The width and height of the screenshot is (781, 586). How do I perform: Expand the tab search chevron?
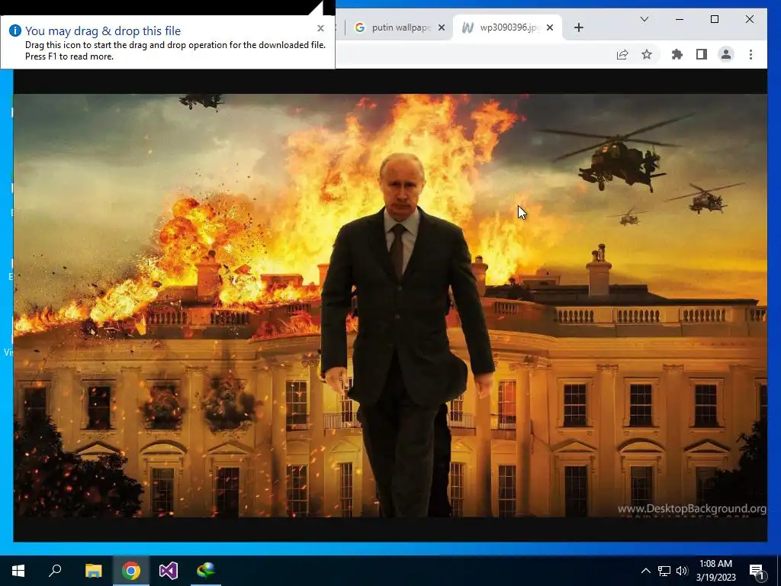point(644,19)
